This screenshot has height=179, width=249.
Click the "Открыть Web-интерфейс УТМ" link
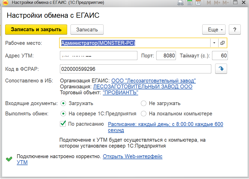(133, 157)
